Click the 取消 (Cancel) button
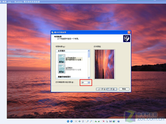Image resolution: width=166 pixels, height=124 pixels. [x=124, y=89]
